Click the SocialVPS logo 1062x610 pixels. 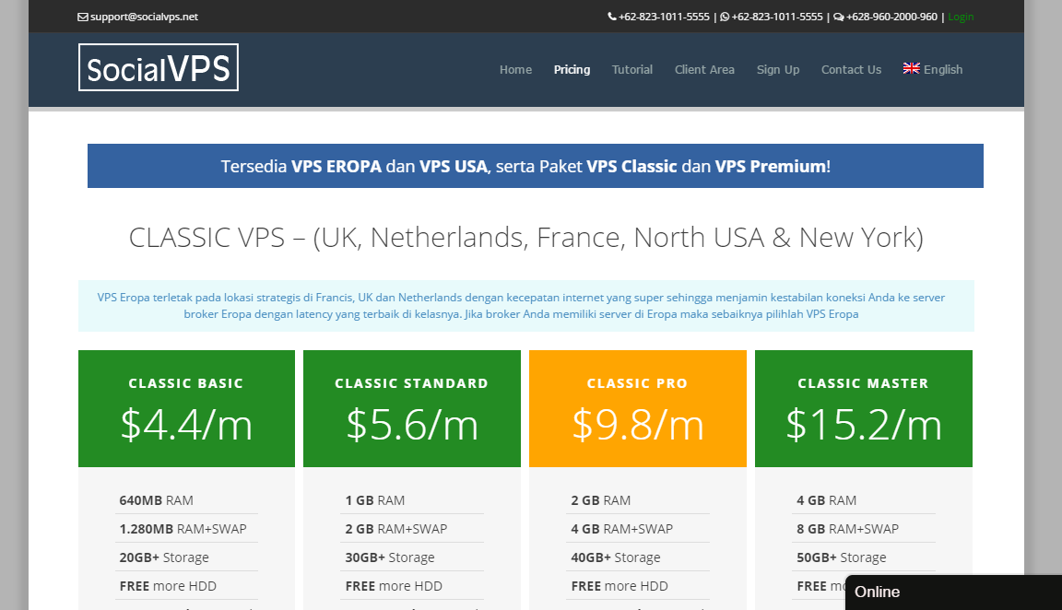click(x=159, y=67)
